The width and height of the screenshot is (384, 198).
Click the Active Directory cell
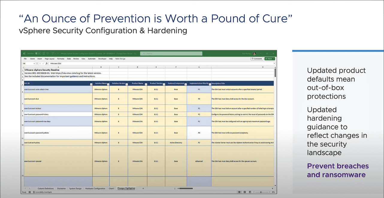point(176,143)
